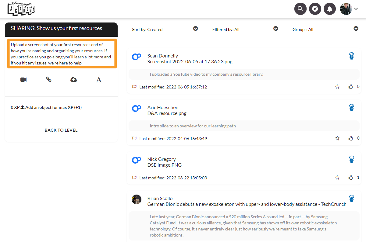Expand the Groups: All dropdown
366x242 pixels.
pyautogui.click(x=356, y=29)
